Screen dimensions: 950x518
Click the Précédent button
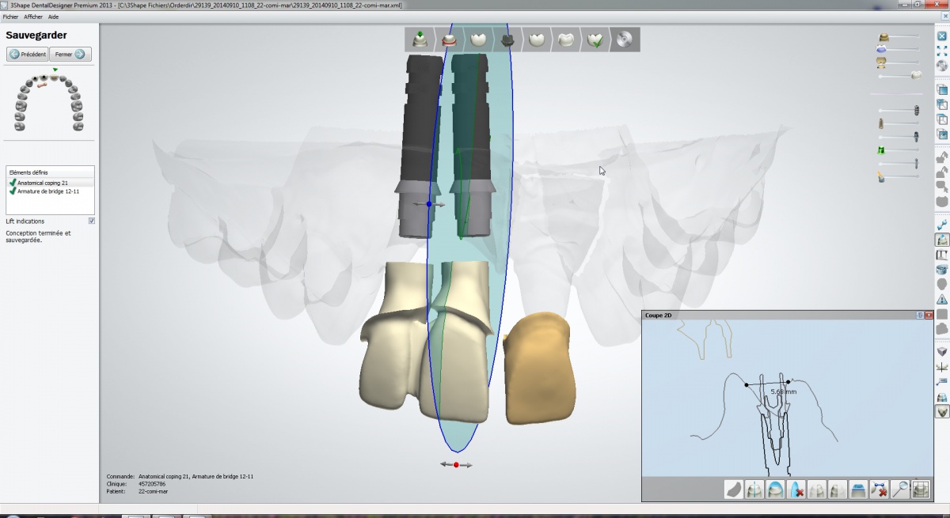point(28,54)
